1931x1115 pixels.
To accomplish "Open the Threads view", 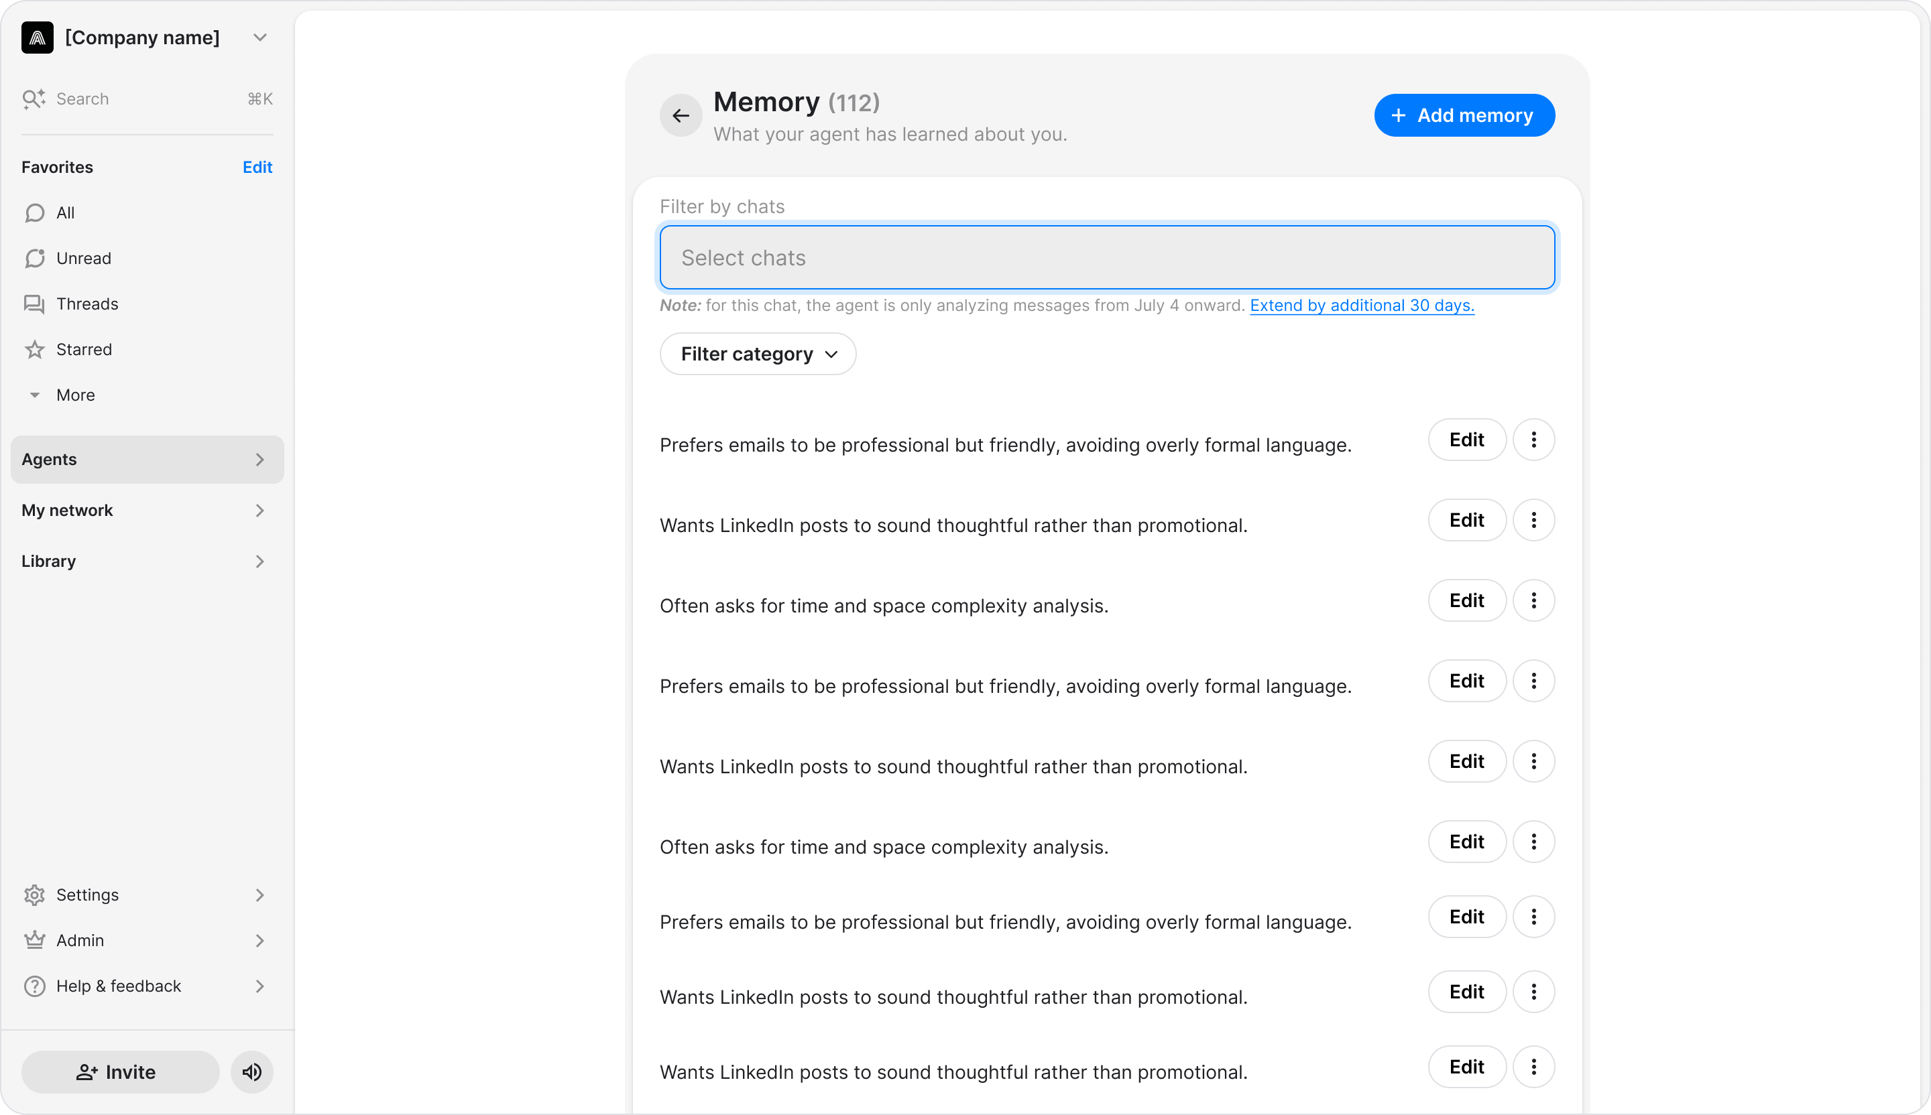I will tap(147, 304).
